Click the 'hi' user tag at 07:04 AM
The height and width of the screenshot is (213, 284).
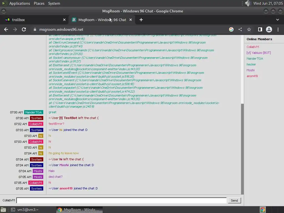pyautogui.click(x=40, y=153)
